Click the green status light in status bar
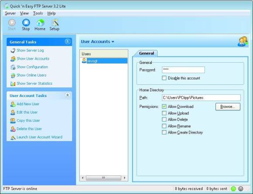 point(233,189)
